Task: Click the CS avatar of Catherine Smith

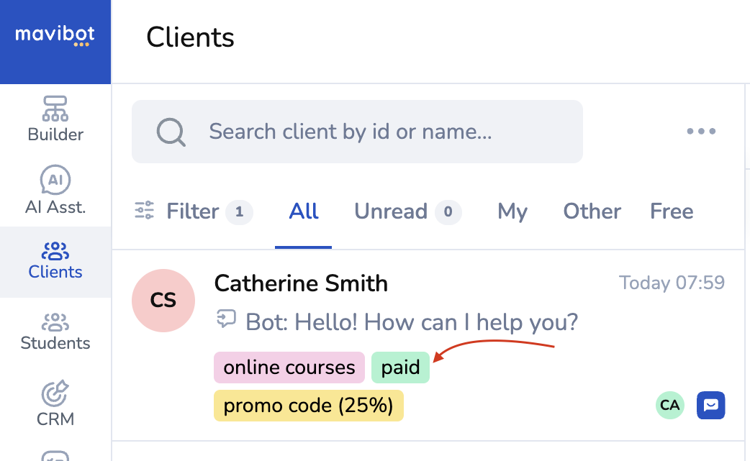Action: tap(163, 300)
